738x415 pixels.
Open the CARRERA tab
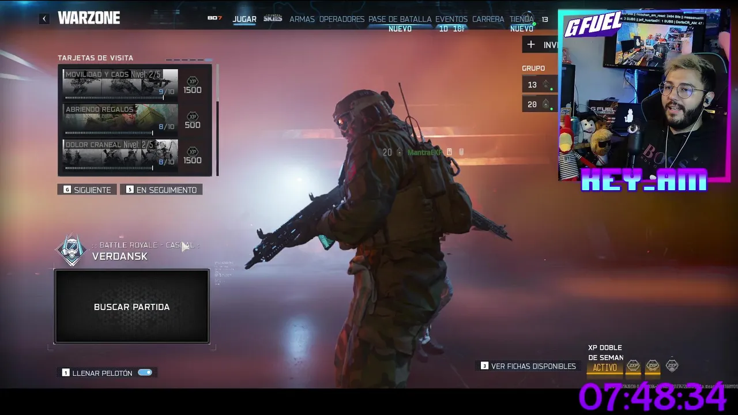coord(488,19)
